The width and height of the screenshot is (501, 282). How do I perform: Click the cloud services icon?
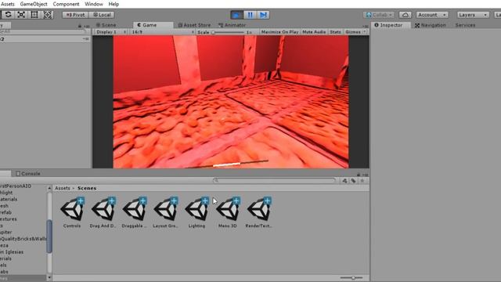[x=405, y=15]
